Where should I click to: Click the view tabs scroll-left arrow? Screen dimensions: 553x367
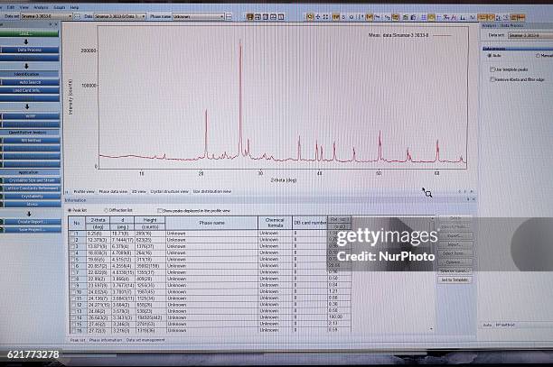coord(460,191)
